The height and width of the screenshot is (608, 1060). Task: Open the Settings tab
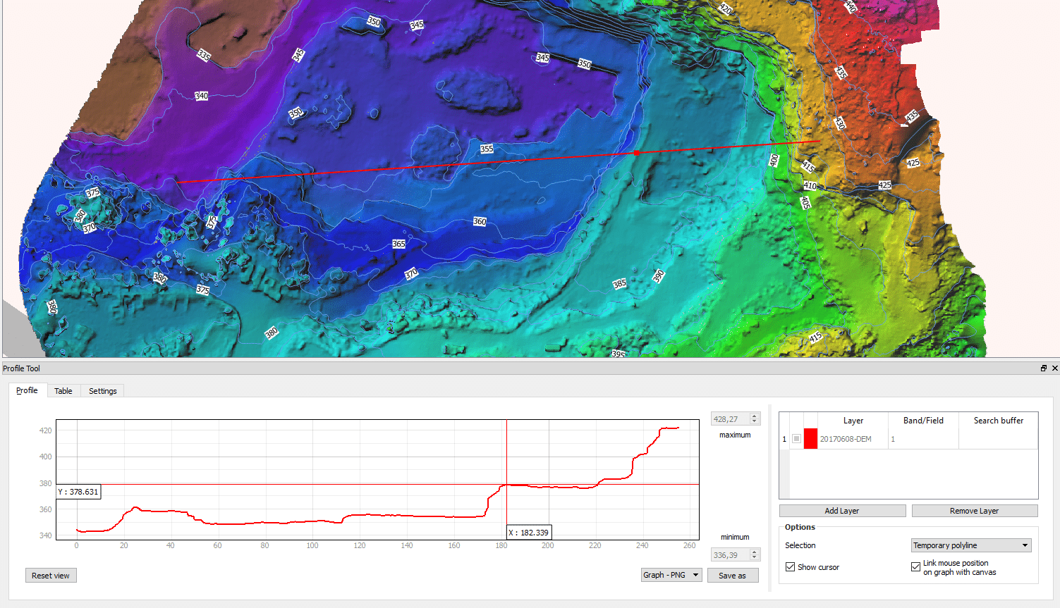point(102,391)
